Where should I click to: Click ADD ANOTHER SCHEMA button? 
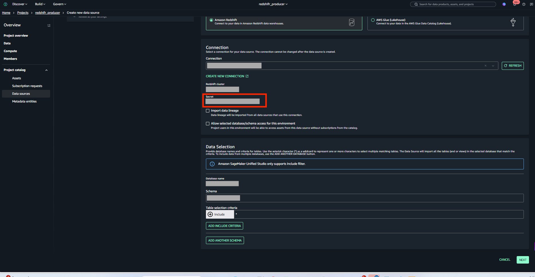click(225, 240)
